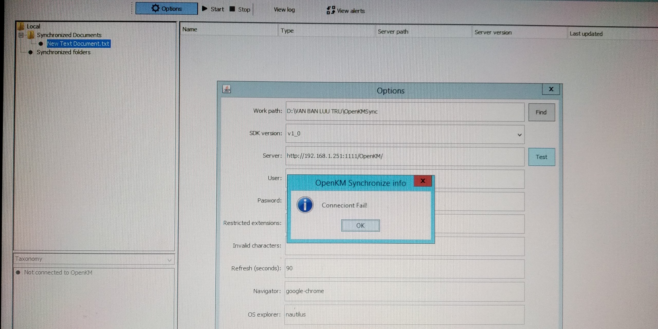This screenshot has width=658, height=329.
Task: Click OK in the Connection Fail dialog
Action: [360, 225]
